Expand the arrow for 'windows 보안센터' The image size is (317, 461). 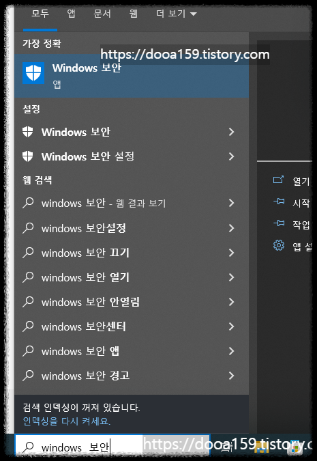pyautogui.click(x=232, y=326)
